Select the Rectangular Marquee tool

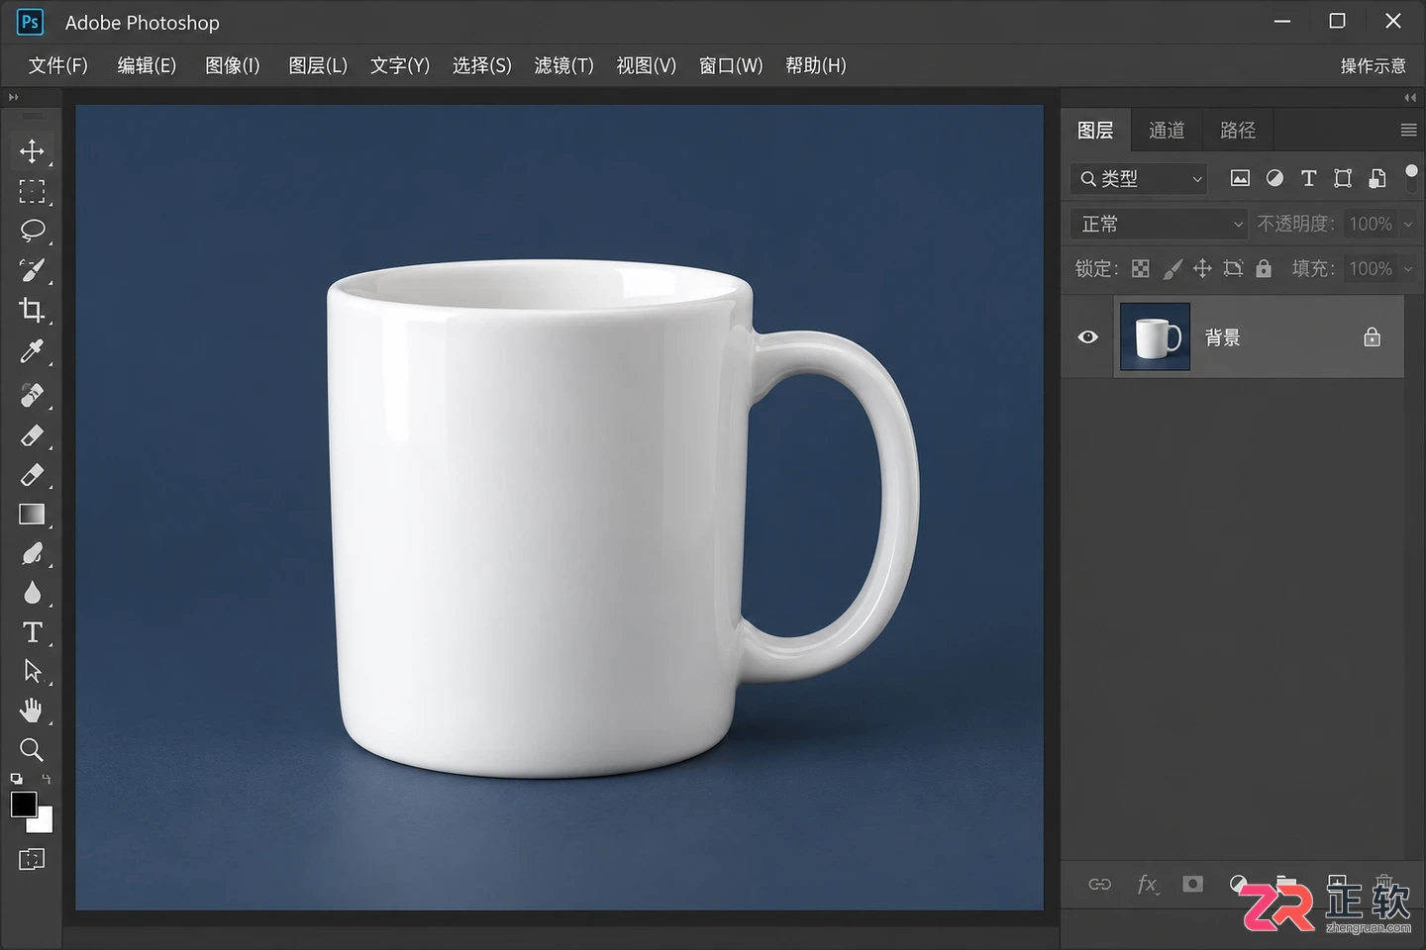32,191
